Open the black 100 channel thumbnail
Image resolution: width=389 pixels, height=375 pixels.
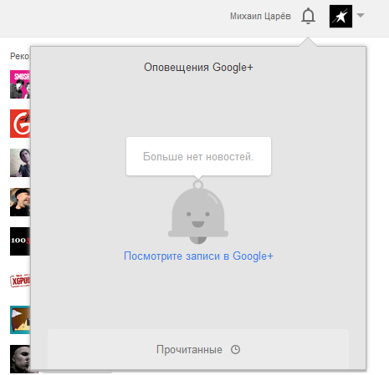click(x=20, y=241)
